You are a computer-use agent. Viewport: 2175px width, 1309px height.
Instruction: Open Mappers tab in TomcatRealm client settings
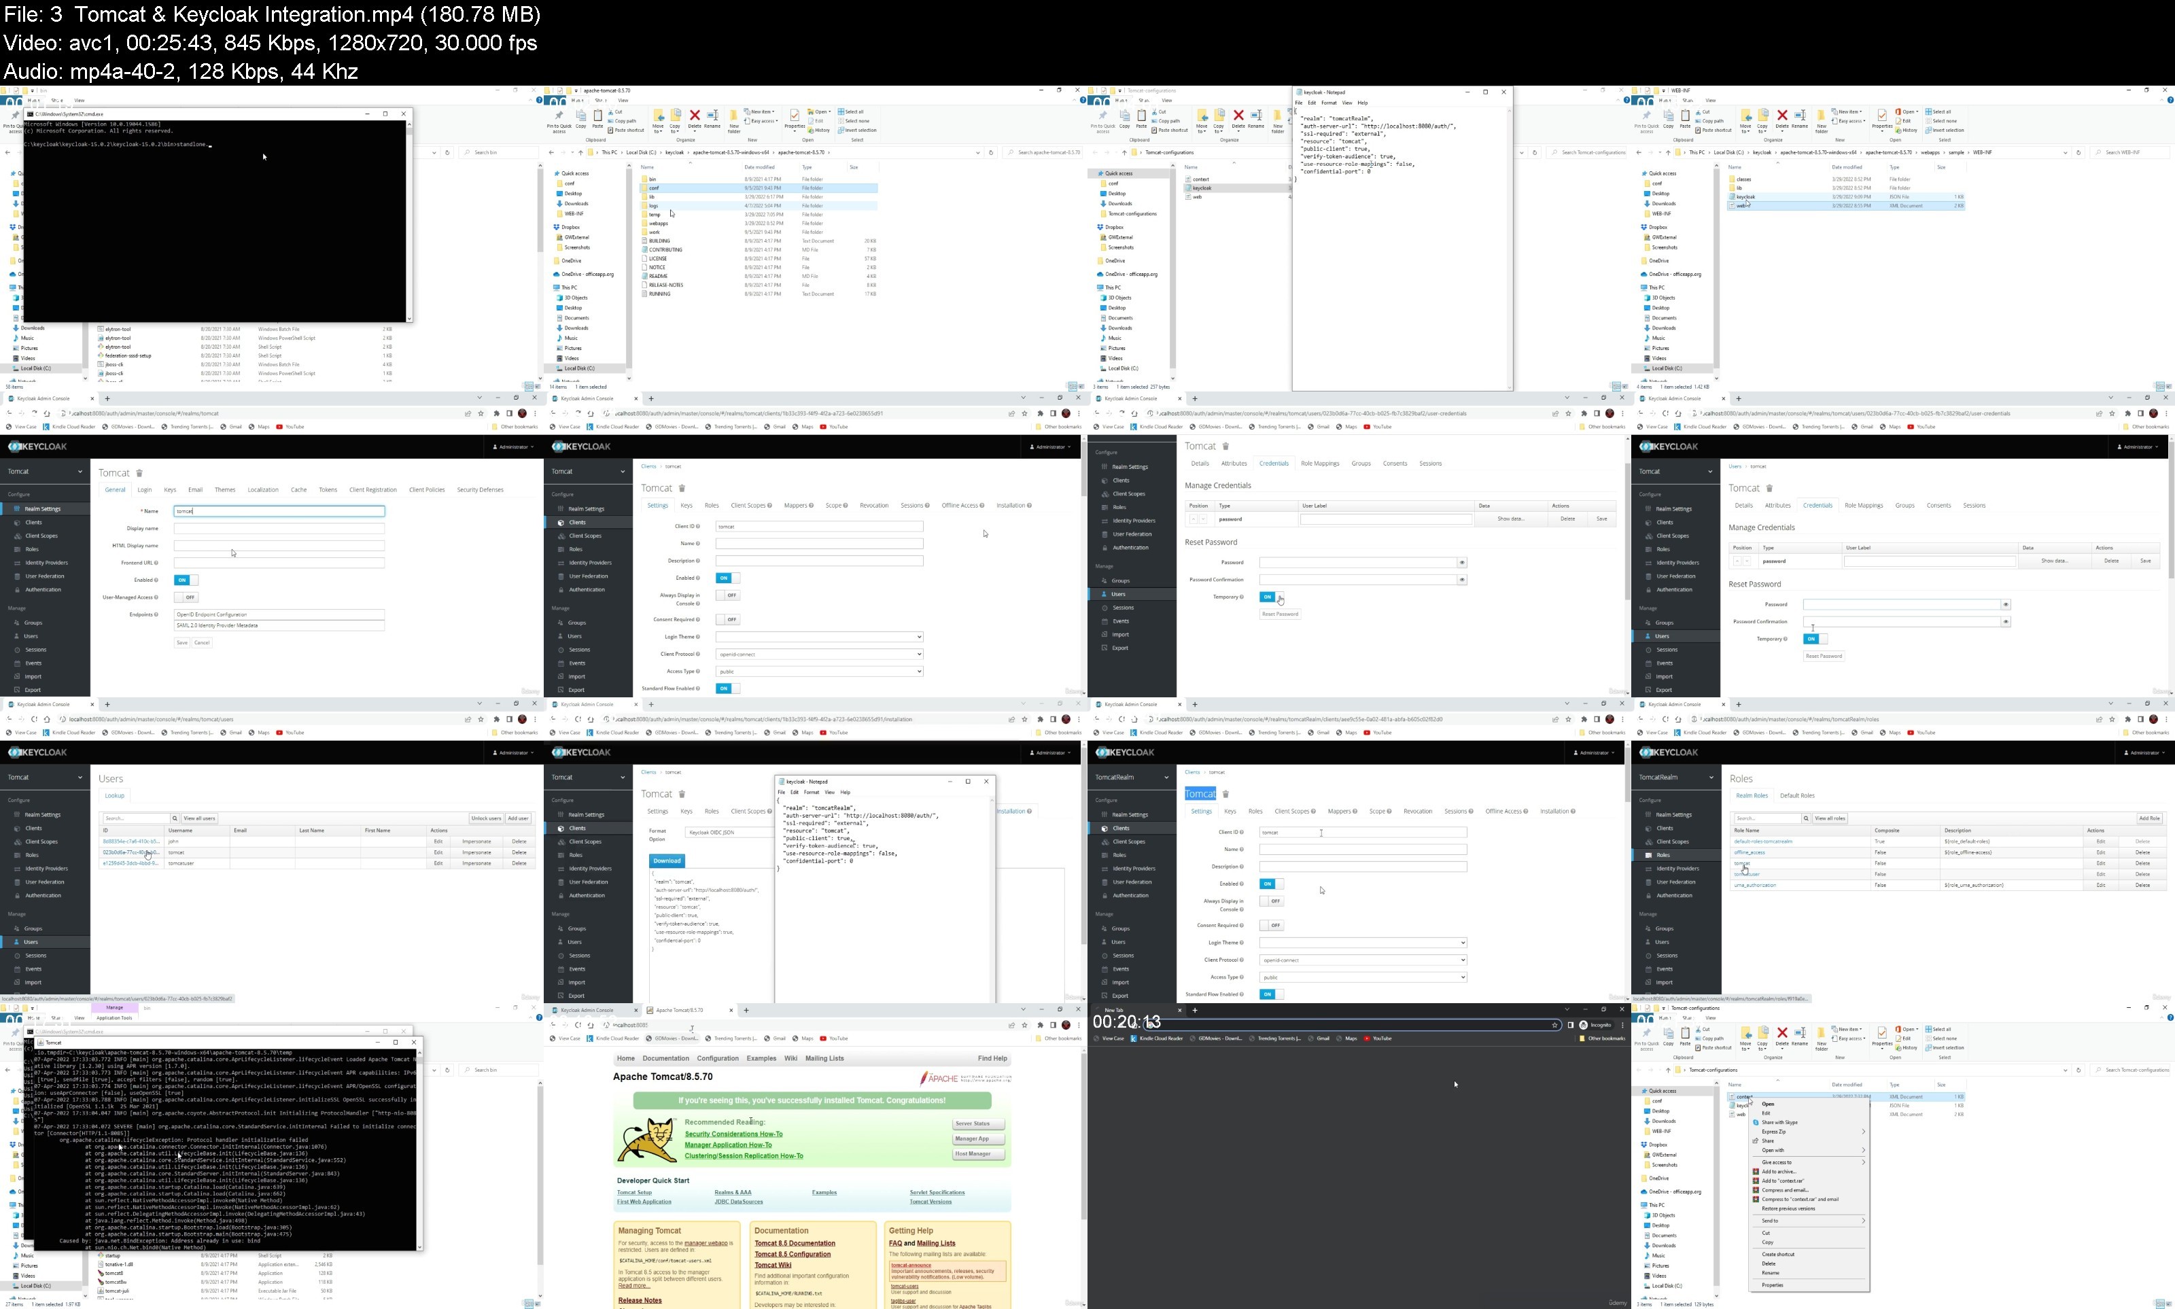click(x=1342, y=811)
